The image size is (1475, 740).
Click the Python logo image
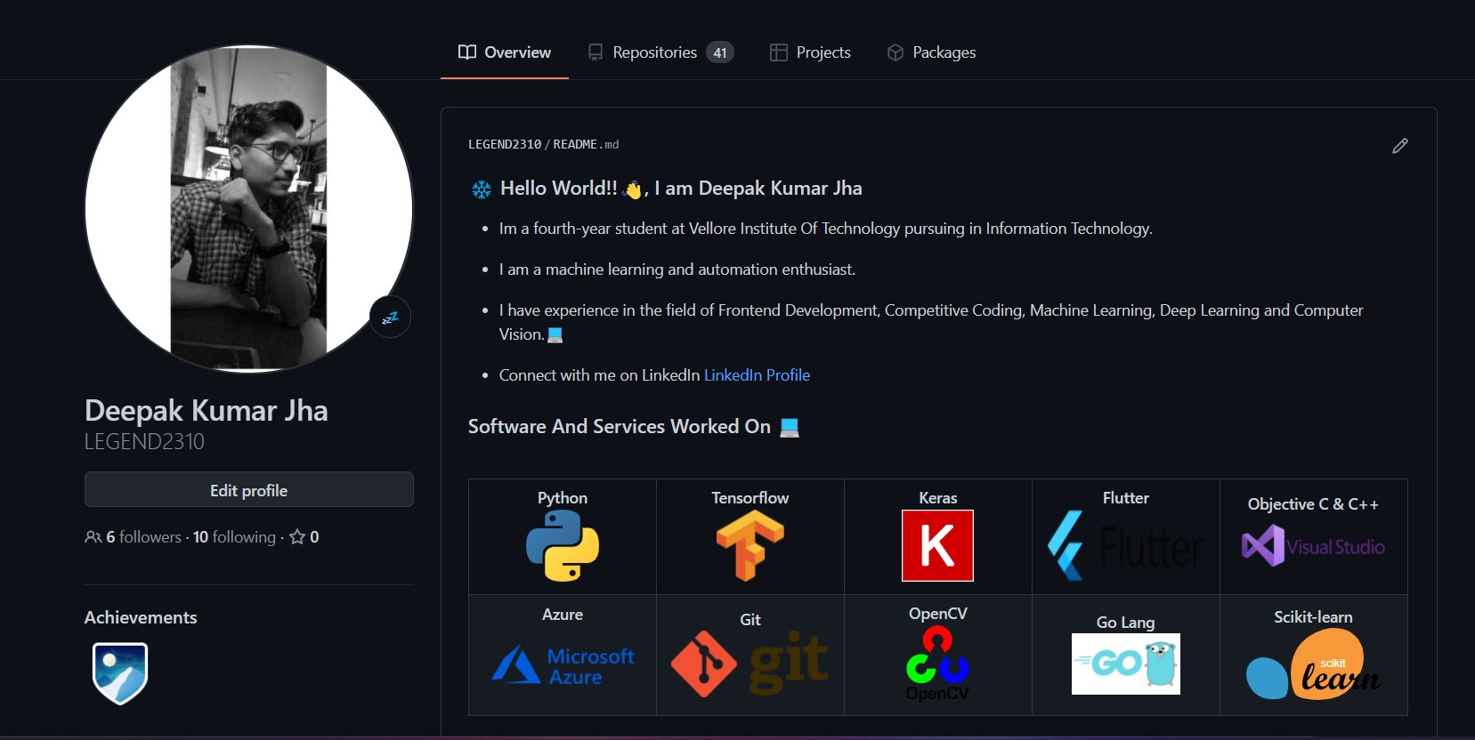point(563,546)
